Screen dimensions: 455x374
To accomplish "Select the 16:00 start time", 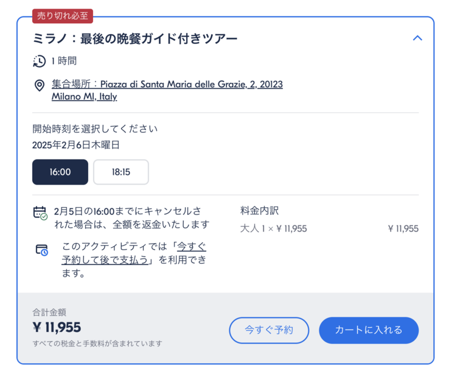I will tap(60, 172).
